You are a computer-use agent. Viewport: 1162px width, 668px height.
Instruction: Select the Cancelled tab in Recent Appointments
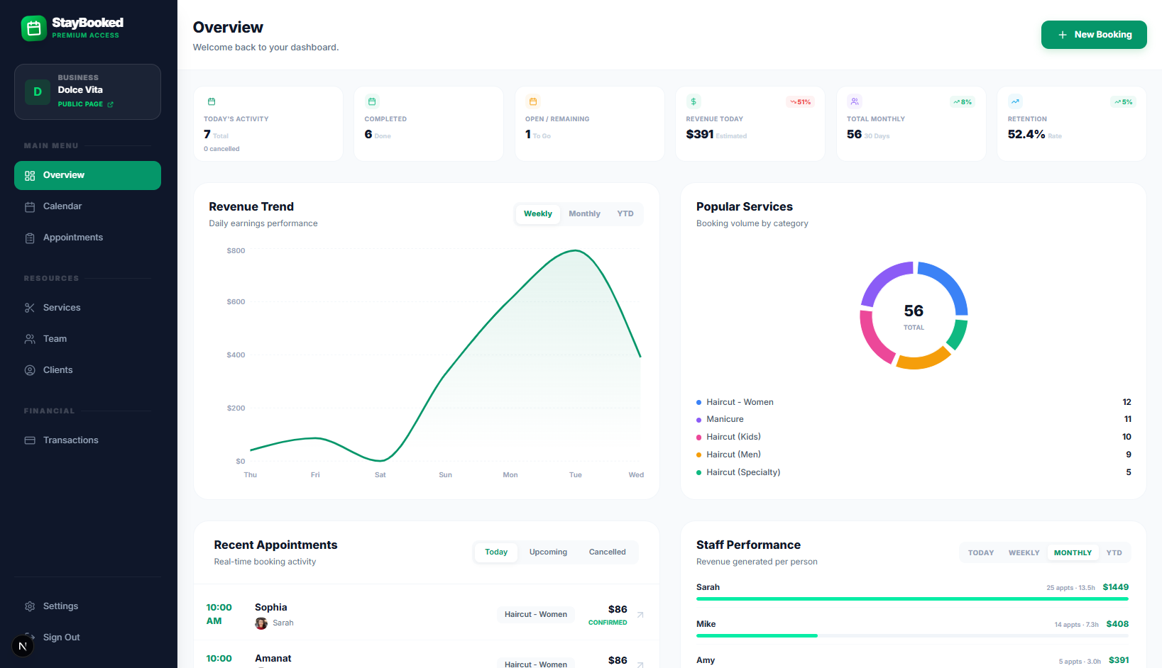click(x=607, y=552)
